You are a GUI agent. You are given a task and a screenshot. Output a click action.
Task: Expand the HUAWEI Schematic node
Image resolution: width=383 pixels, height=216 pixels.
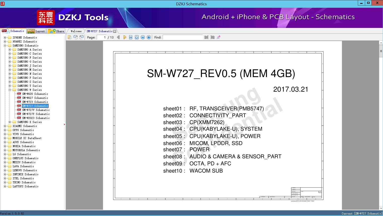[x=5, y=41]
